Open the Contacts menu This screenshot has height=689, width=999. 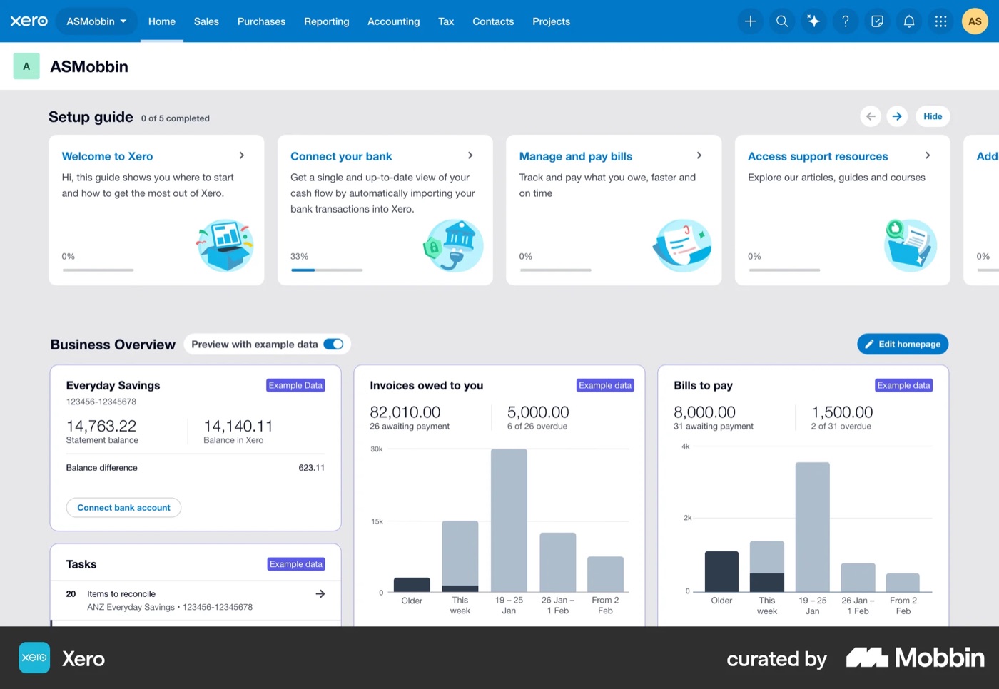point(493,21)
